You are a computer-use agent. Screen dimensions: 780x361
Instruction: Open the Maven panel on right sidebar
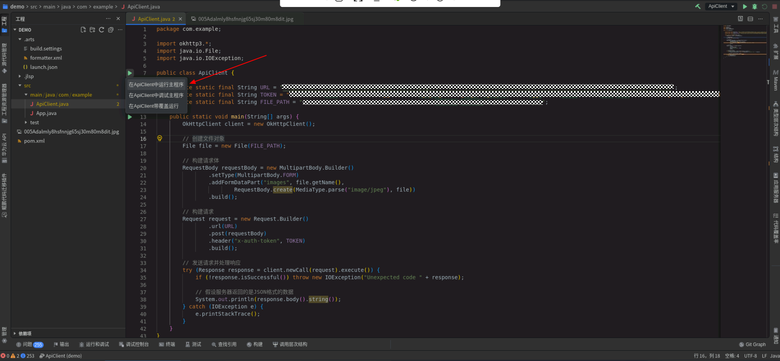coord(775,80)
